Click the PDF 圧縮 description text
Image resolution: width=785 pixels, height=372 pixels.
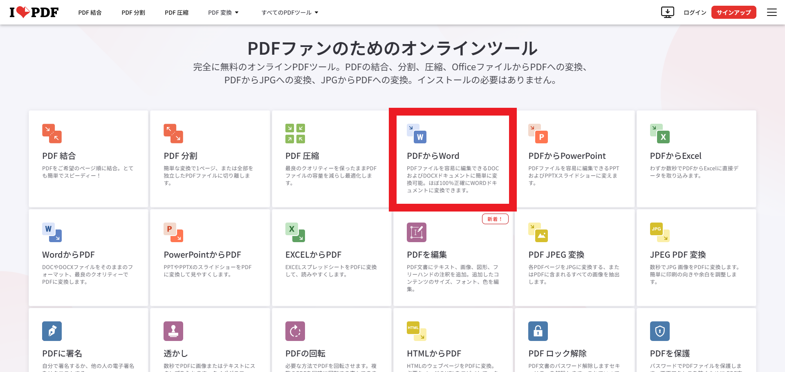pos(331,176)
